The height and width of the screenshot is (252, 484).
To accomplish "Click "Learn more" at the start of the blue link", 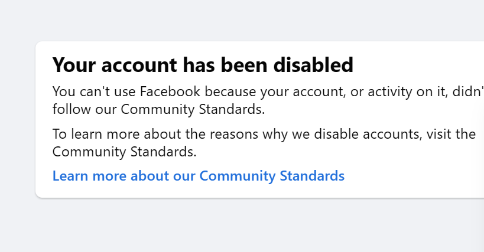I will coord(80,176).
